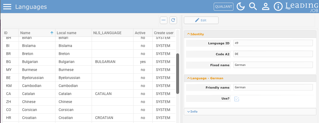Click the Friendly name field
Viewport: 319px width, 123px height.
coord(273,87)
